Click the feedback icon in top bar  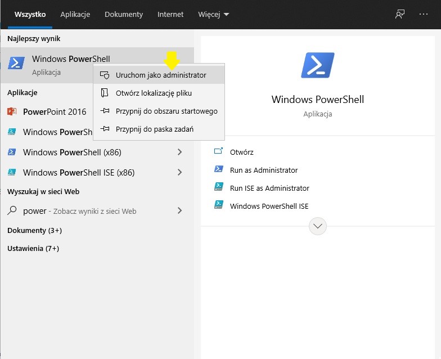[x=400, y=14]
